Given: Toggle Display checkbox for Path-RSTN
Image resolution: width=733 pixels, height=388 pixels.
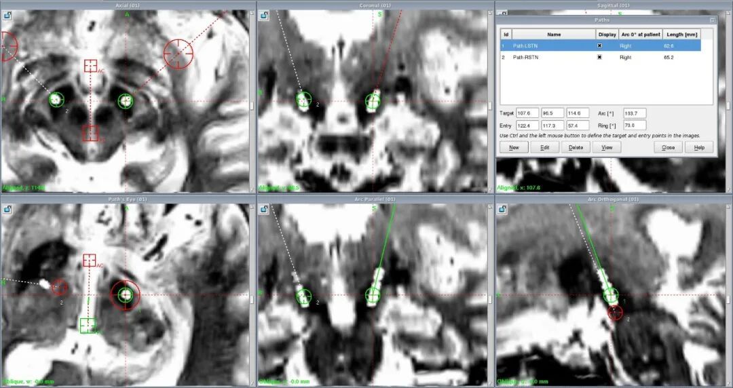Looking at the screenshot, I should pyautogui.click(x=600, y=57).
